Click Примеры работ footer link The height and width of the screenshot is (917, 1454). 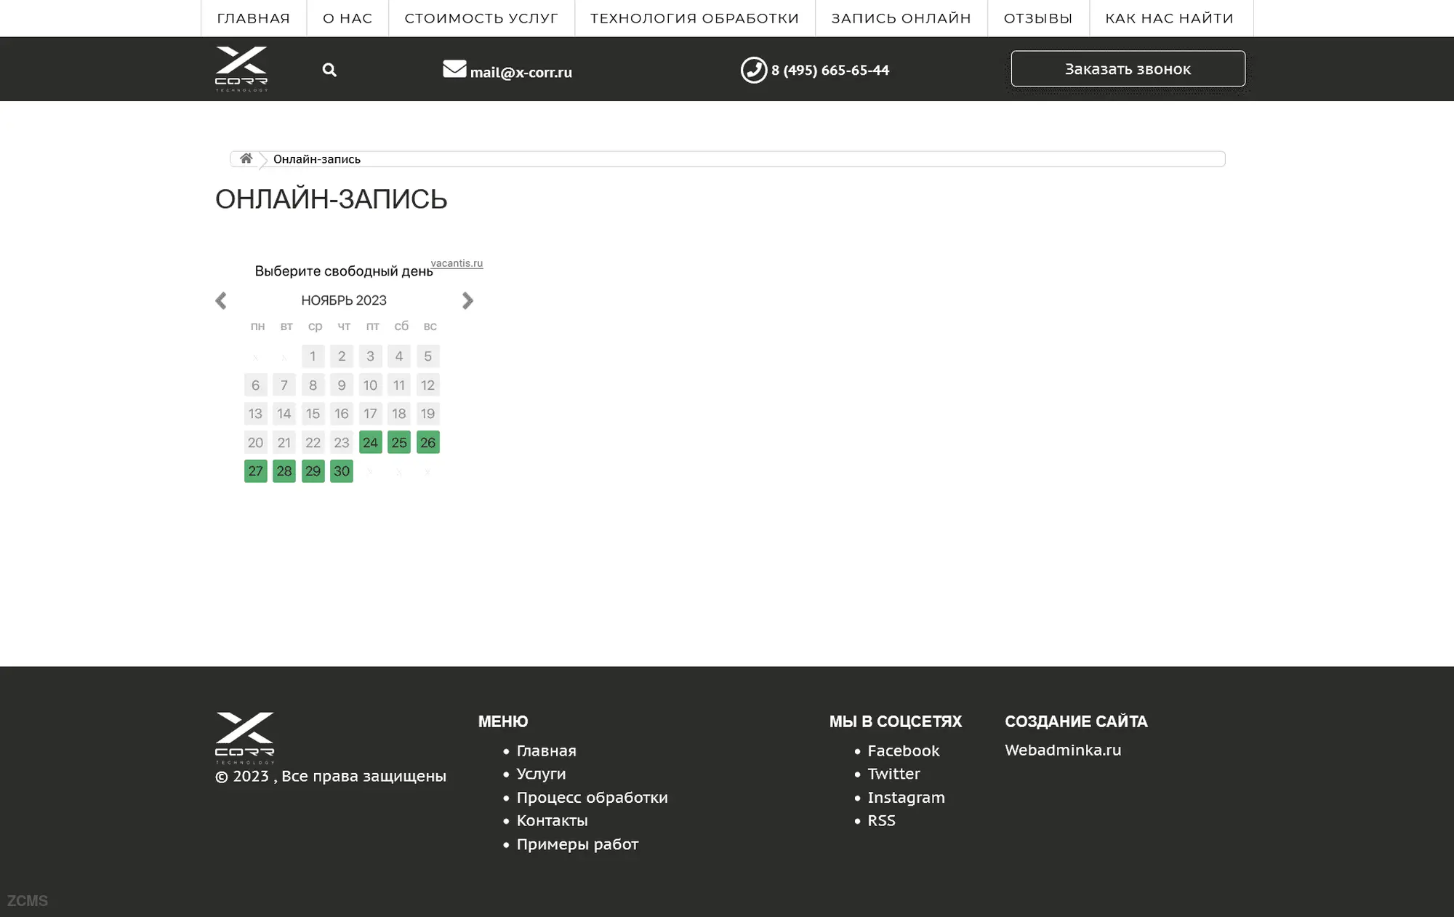577,844
